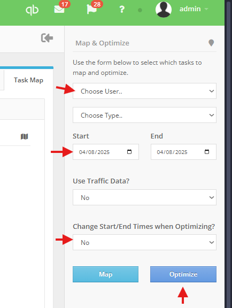This screenshot has width=232, height=308.
Task: Open the Choose Type dropdown
Action: point(144,115)
